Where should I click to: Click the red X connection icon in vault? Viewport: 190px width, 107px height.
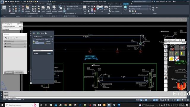pos(172,48)
